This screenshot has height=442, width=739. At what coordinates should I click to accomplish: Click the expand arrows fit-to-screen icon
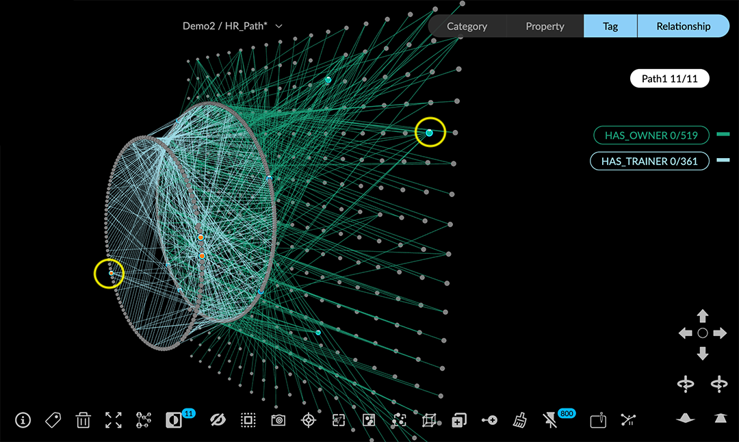click(114, 419)
